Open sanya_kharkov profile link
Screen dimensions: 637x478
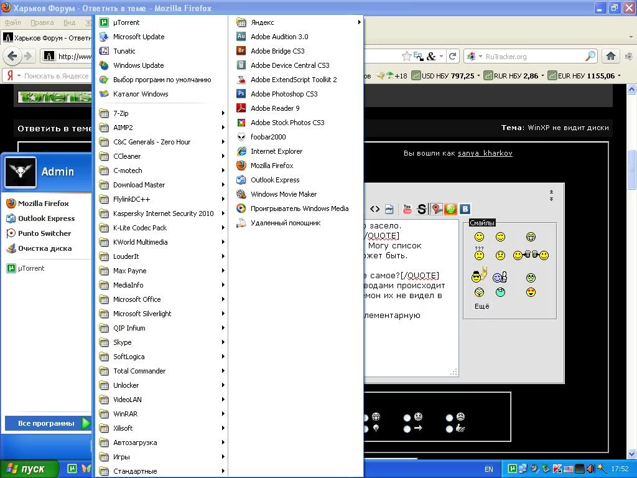(x=485, y=153)
